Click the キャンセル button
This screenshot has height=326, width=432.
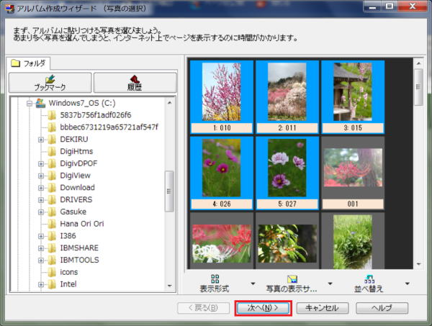point(323,308)
